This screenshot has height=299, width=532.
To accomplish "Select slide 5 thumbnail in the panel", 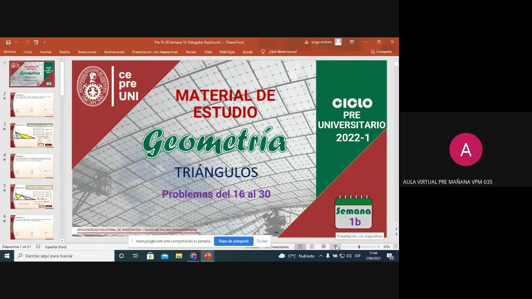I will [32, 197].
